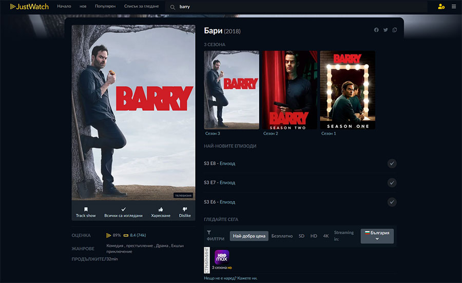Click the search field containing barry
Image resolution: width=462 pixels, height=283 pixels.
pyautogui.click(x=298, y=7)
